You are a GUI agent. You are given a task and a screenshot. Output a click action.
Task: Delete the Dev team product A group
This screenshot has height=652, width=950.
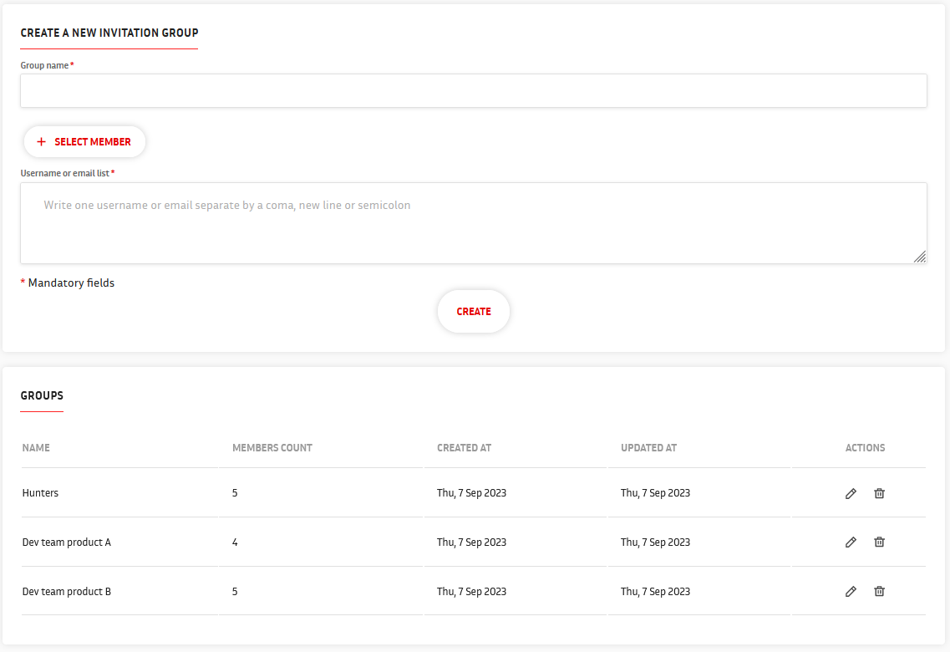pyautogui.click(x=879, y=542)
